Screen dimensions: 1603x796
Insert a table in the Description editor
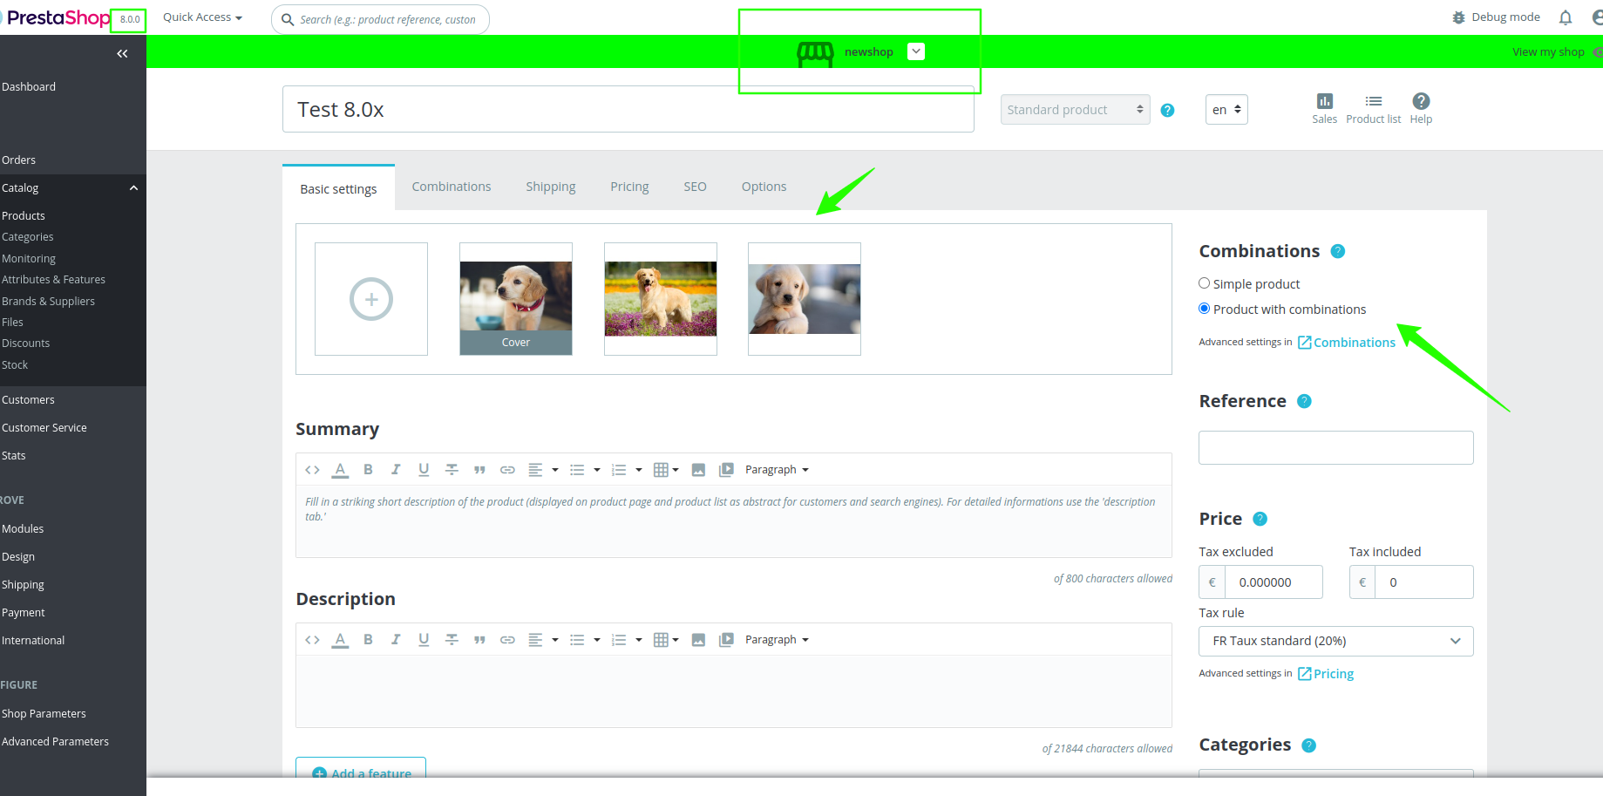(661, 639)
